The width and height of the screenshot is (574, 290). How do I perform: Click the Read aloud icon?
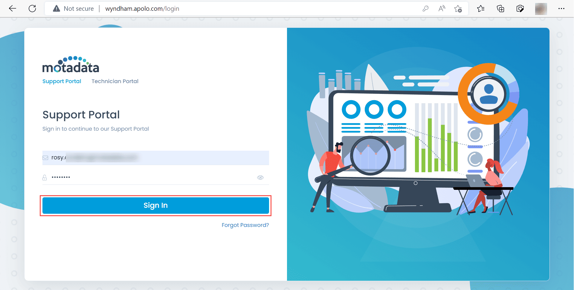tap(442, 9)
